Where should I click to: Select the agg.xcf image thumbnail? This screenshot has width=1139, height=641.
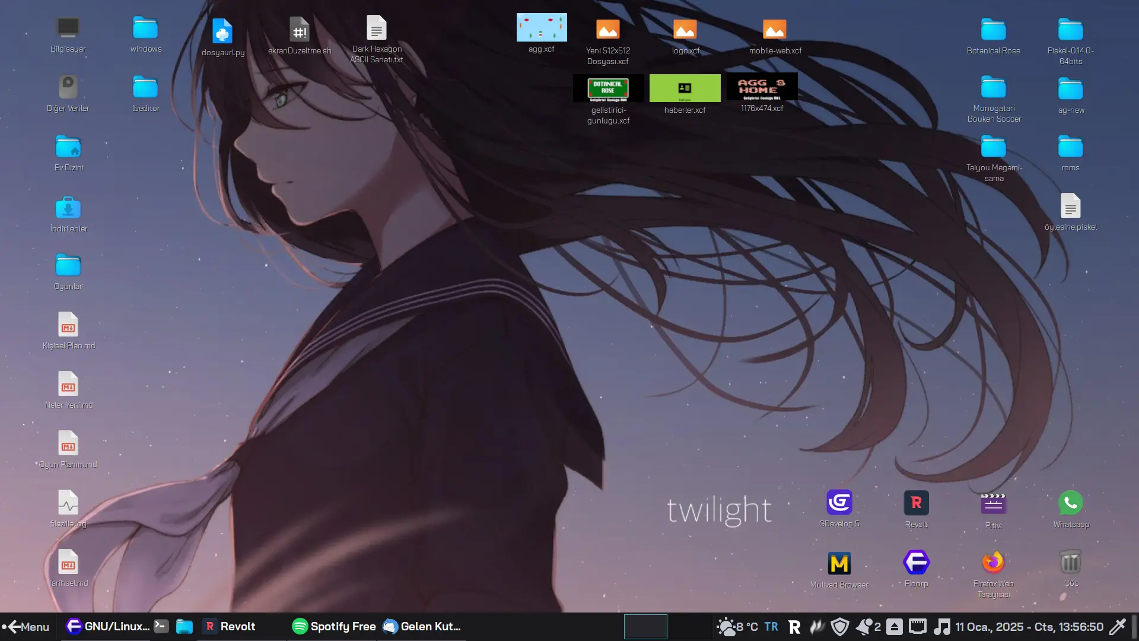[542, 33]
